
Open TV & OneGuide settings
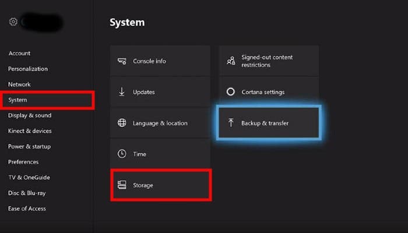29,178
